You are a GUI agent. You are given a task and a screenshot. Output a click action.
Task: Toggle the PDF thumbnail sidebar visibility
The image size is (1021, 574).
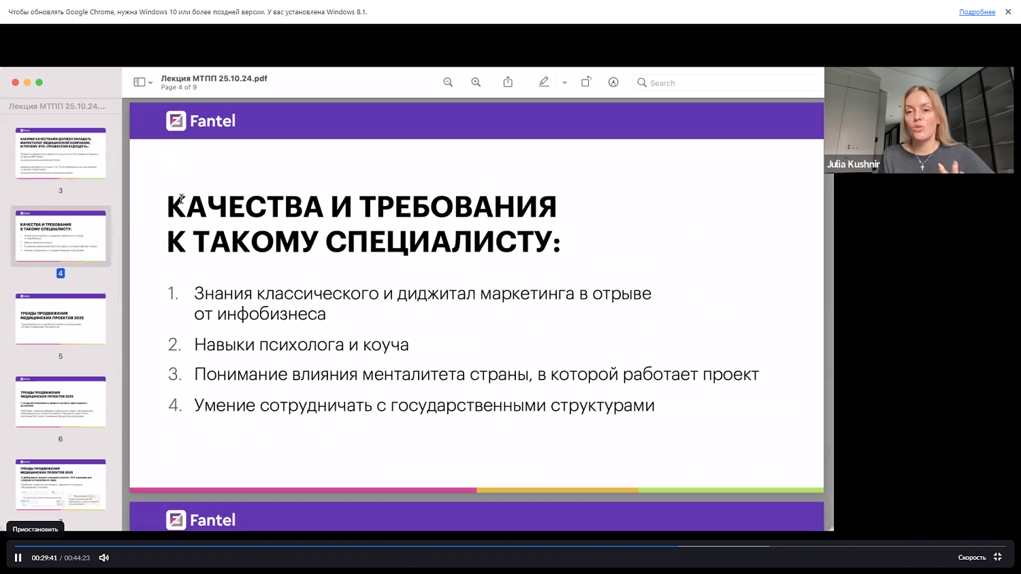[x=140, y=82]
